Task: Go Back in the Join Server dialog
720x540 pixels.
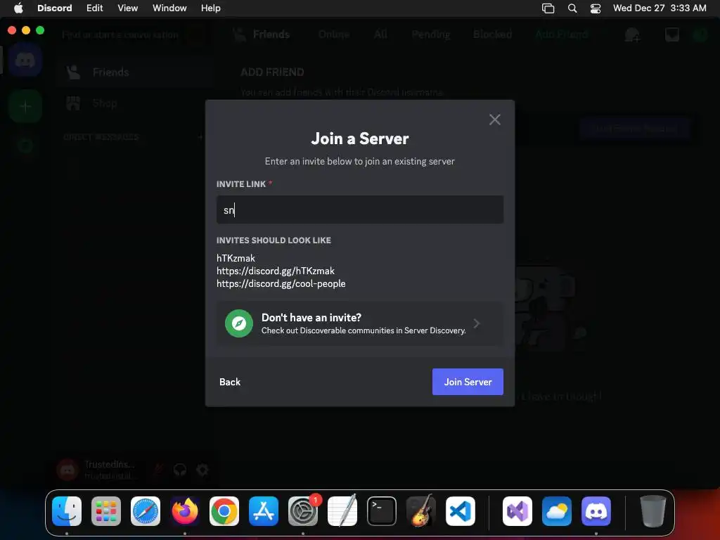Action: 230,382
